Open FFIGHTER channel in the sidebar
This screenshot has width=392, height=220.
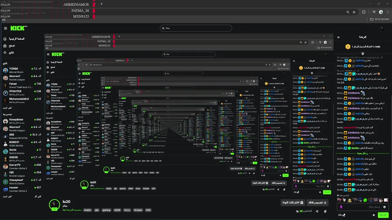pyautogui.click(x=22, y=93)
